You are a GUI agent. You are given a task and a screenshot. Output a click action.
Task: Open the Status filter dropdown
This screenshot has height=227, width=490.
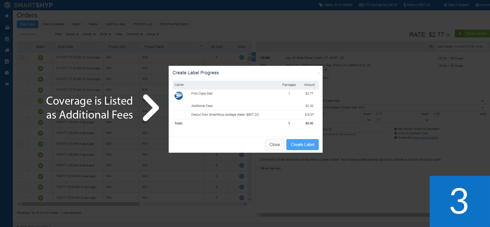pos(72,34)
